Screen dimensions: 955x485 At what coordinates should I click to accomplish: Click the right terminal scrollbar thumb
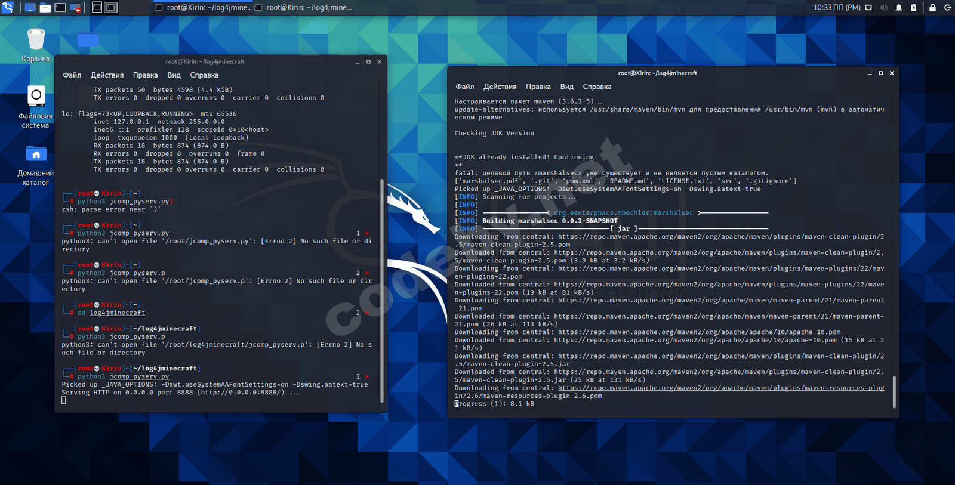(894, 392)
